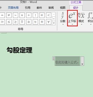Click the 勾股定理 heading text

tap(20, 50)
